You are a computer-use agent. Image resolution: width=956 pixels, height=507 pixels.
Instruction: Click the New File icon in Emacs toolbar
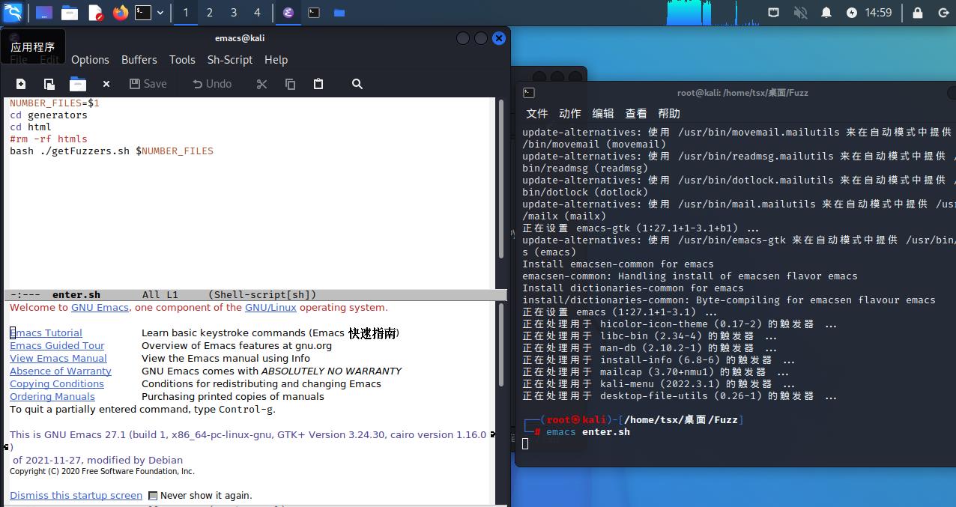click(21, 84)
